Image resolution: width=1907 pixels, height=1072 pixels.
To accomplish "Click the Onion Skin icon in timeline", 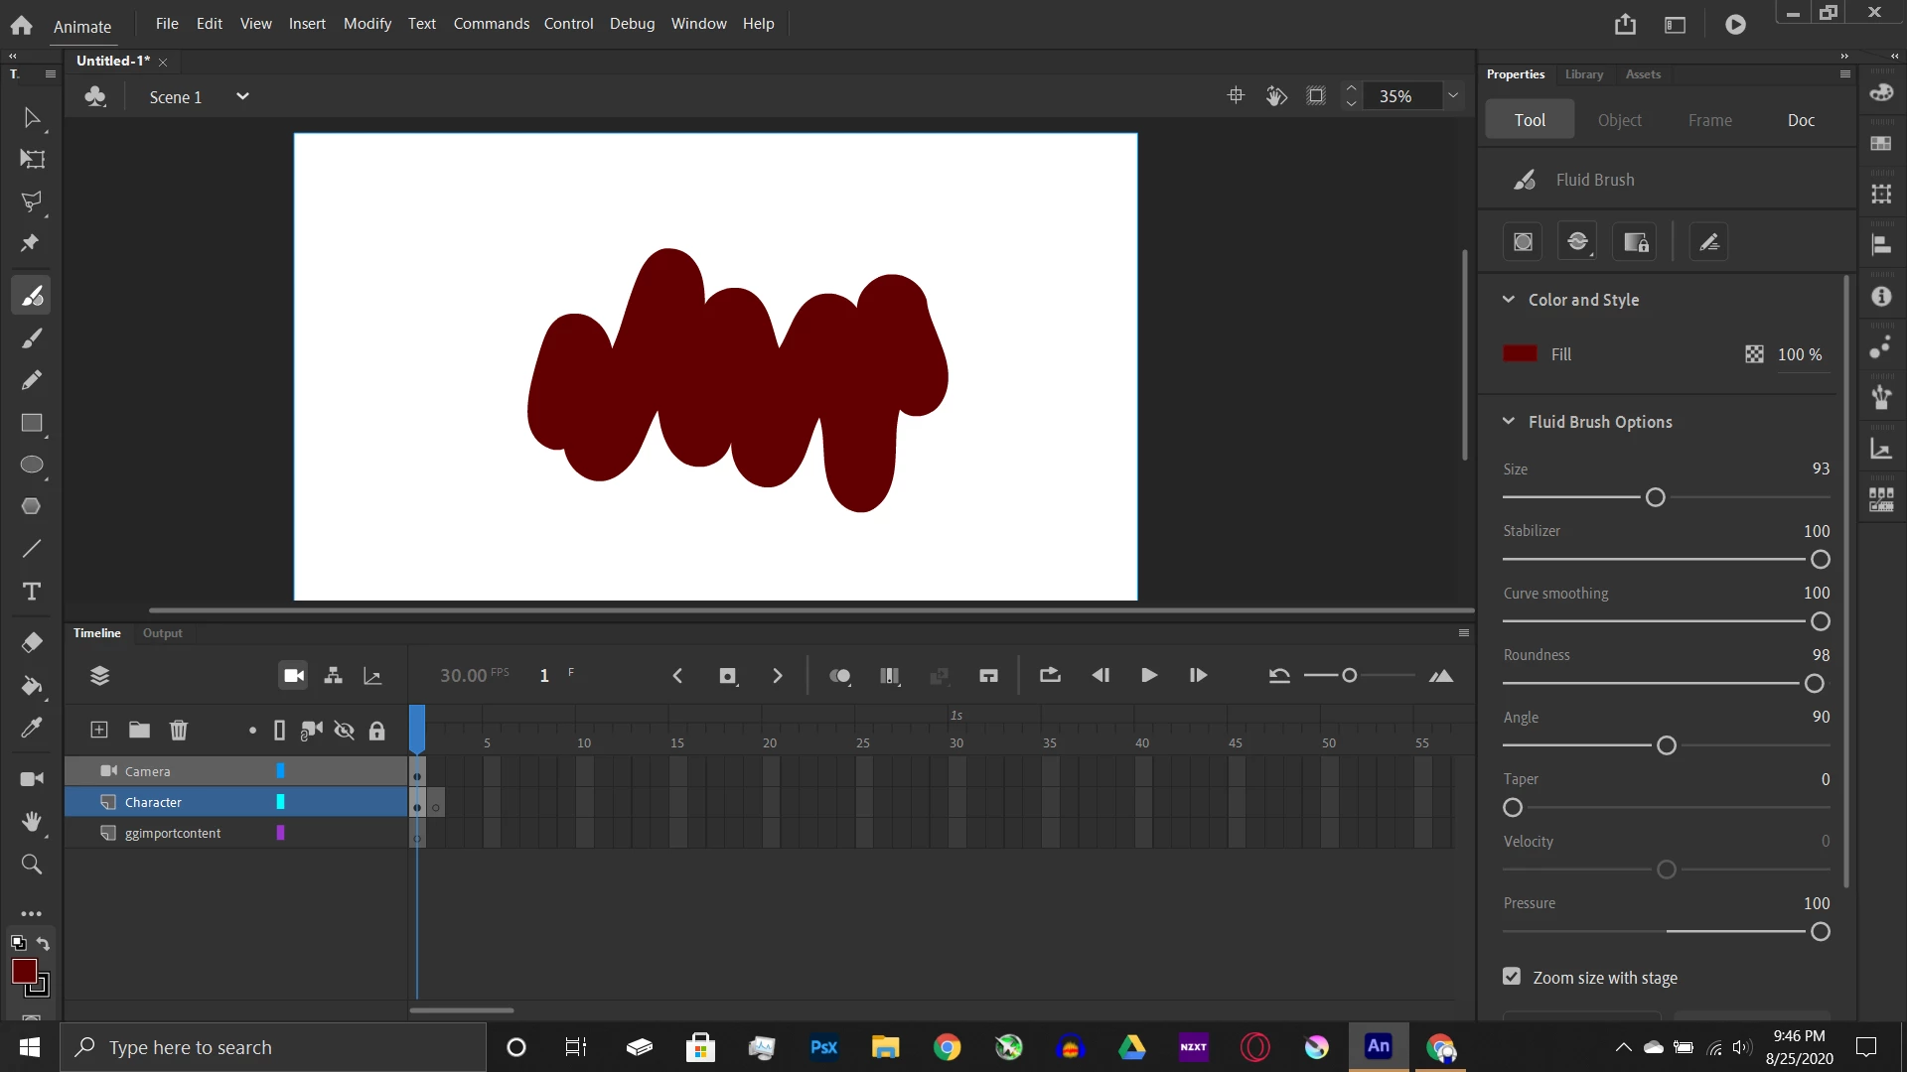I will 840,676.
